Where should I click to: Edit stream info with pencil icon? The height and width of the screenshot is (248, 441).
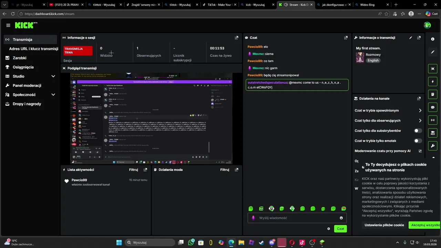click(x=410, y=38)
